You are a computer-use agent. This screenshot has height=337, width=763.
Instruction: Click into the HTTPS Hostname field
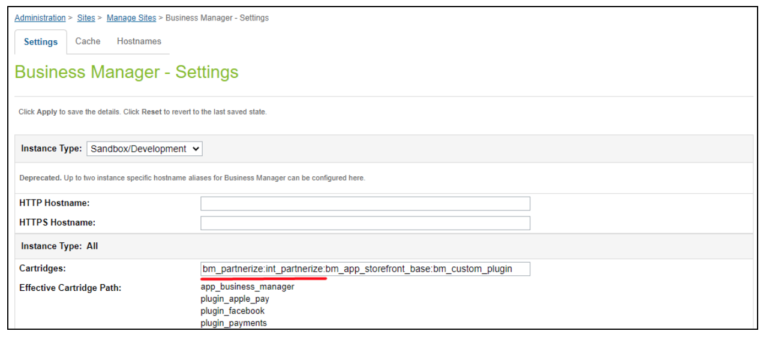tap(365, 223)
